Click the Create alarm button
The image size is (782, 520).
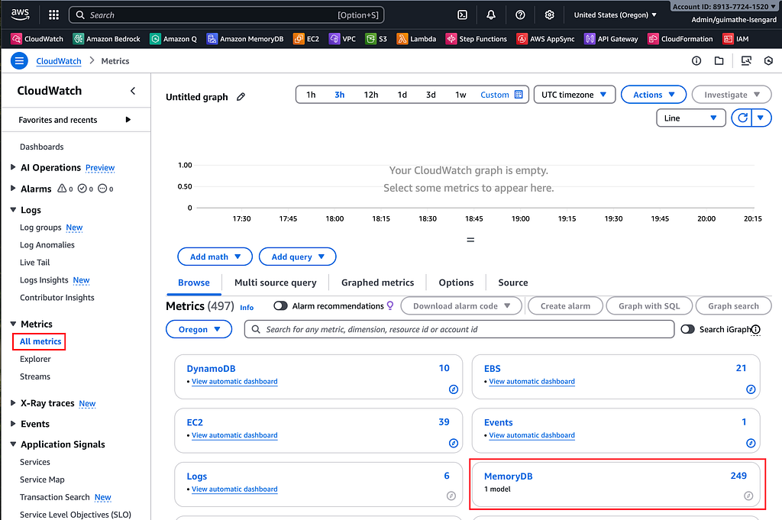[x=565, y=305]
